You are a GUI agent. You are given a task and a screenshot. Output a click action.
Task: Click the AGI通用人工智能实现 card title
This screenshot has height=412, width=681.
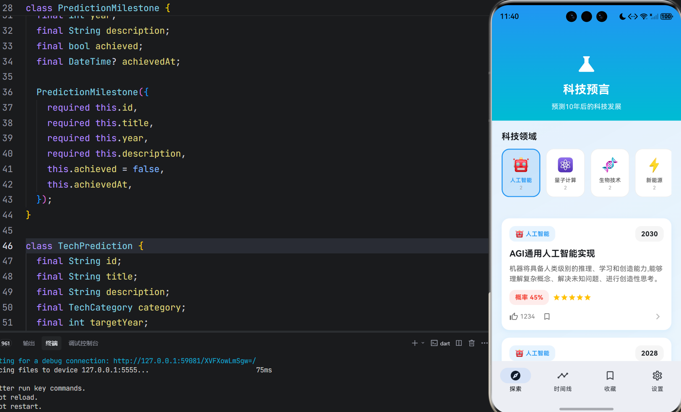(552, 254)
